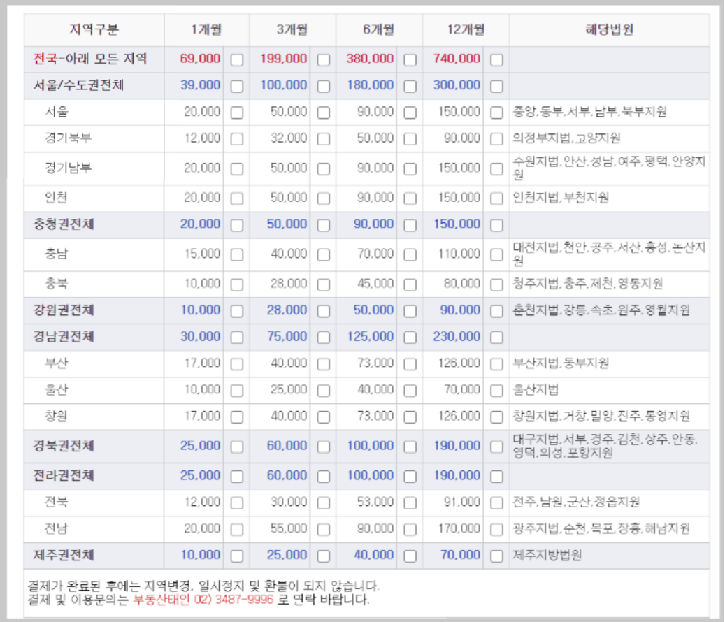Click the 청주지법,충주,제천,영동지원 court text
Screen dimensions: 725x622
pos(588,283)
